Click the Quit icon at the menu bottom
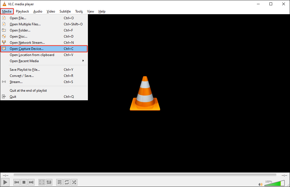The height and width of the screenshot is (187, 290). coord(4,96)
